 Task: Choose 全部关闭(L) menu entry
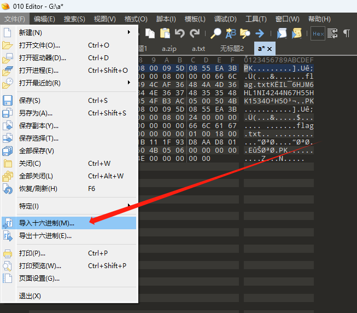pos(69,176)
